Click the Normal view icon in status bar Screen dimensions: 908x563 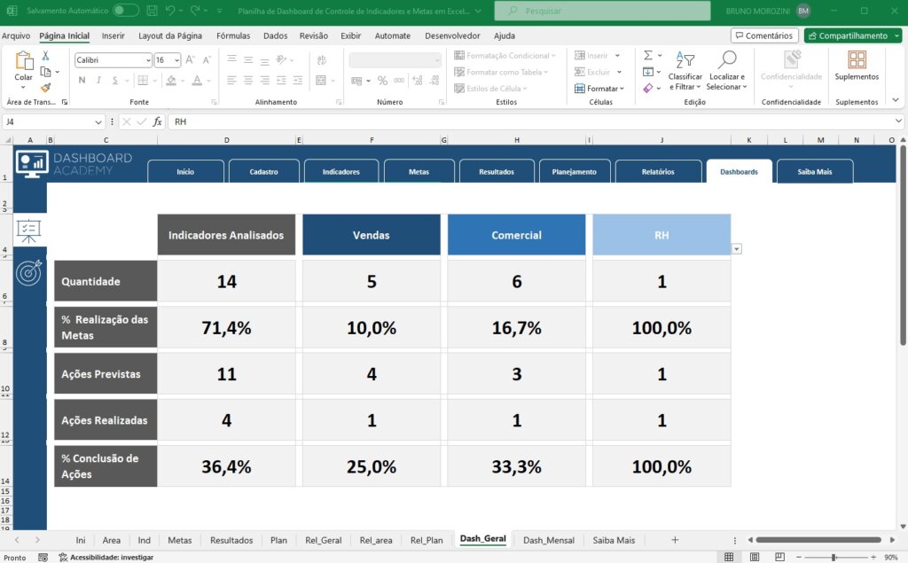click(x=729, y=557)
